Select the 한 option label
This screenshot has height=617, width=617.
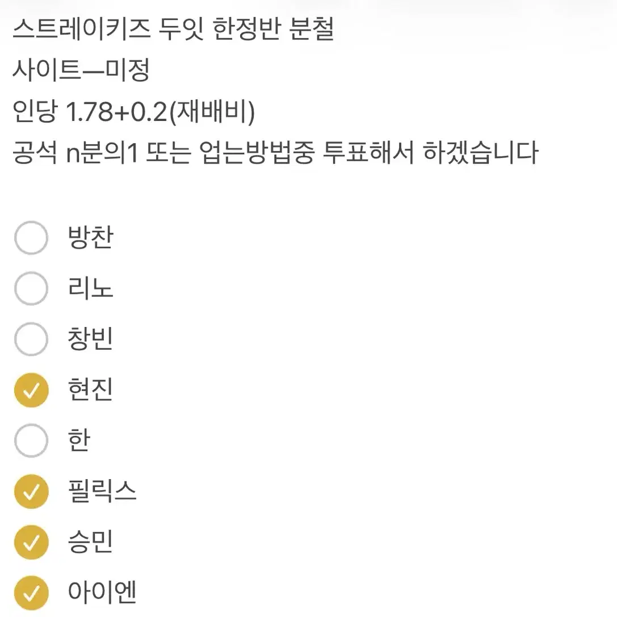[78, 440]
